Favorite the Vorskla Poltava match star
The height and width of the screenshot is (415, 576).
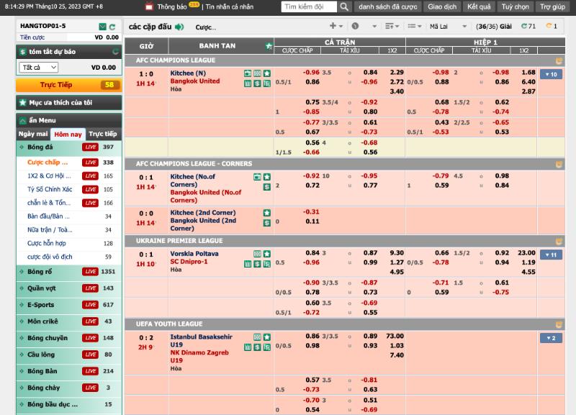(x=267, y=254)
